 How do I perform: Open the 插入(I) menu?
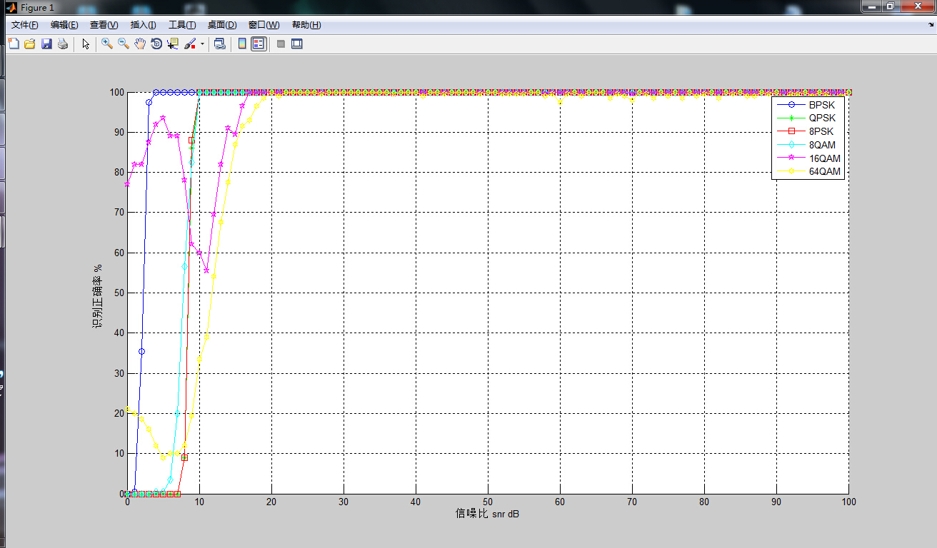(143, 25)
